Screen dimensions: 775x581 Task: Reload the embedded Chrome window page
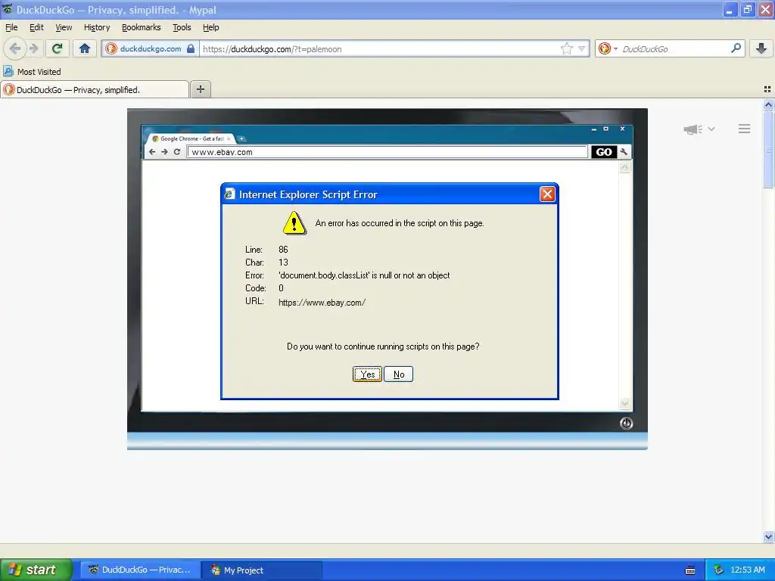click(177, 151)
